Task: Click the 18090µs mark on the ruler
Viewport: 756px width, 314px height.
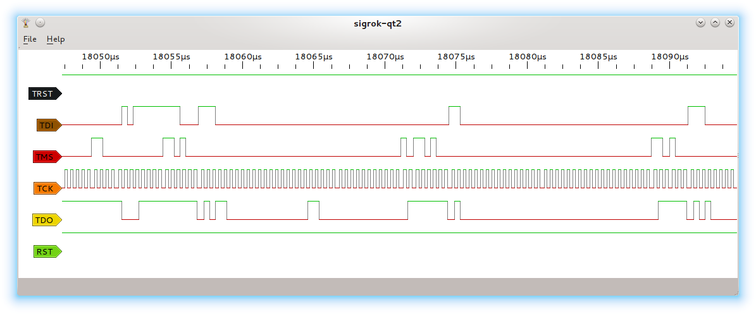Action: click(670, 57)
